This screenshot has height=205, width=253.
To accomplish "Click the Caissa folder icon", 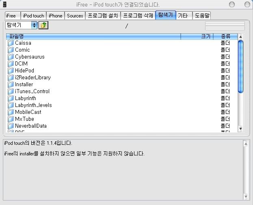I will [x=11, y=43].
